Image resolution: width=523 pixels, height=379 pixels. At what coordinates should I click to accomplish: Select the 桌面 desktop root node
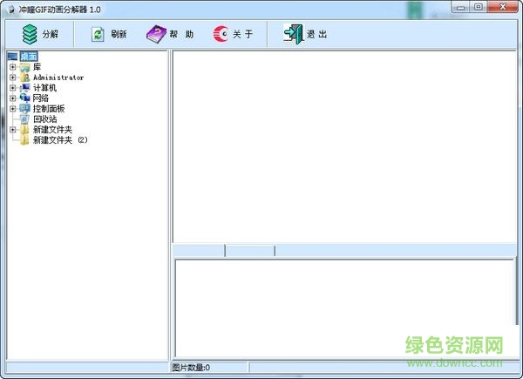coord(28,57)
